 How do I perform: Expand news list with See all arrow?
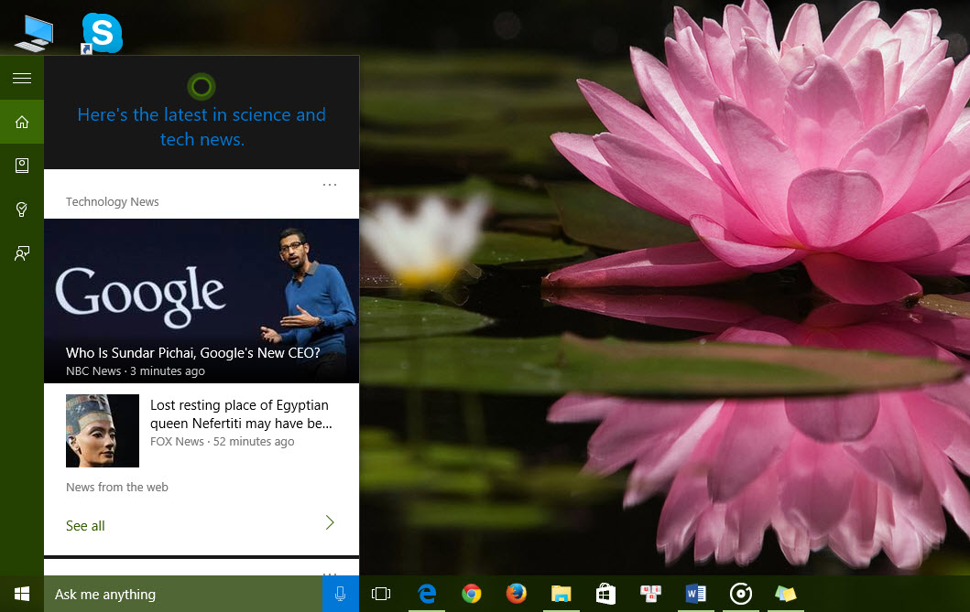point(330,523)
